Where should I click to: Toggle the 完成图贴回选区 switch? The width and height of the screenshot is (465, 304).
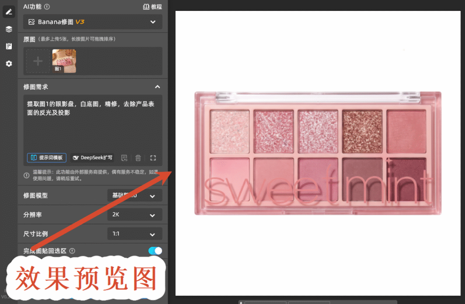(x=155, y=251)
